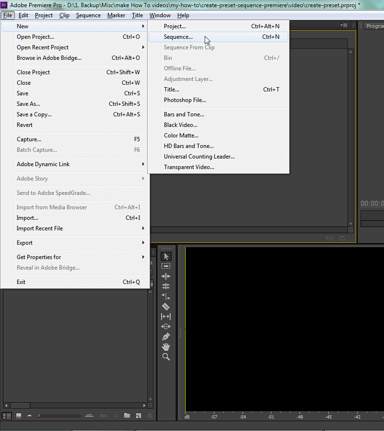This screenshot has height=431, width=384.
Task: Switch to the Program monitor tab
Action: click(374, 26)
